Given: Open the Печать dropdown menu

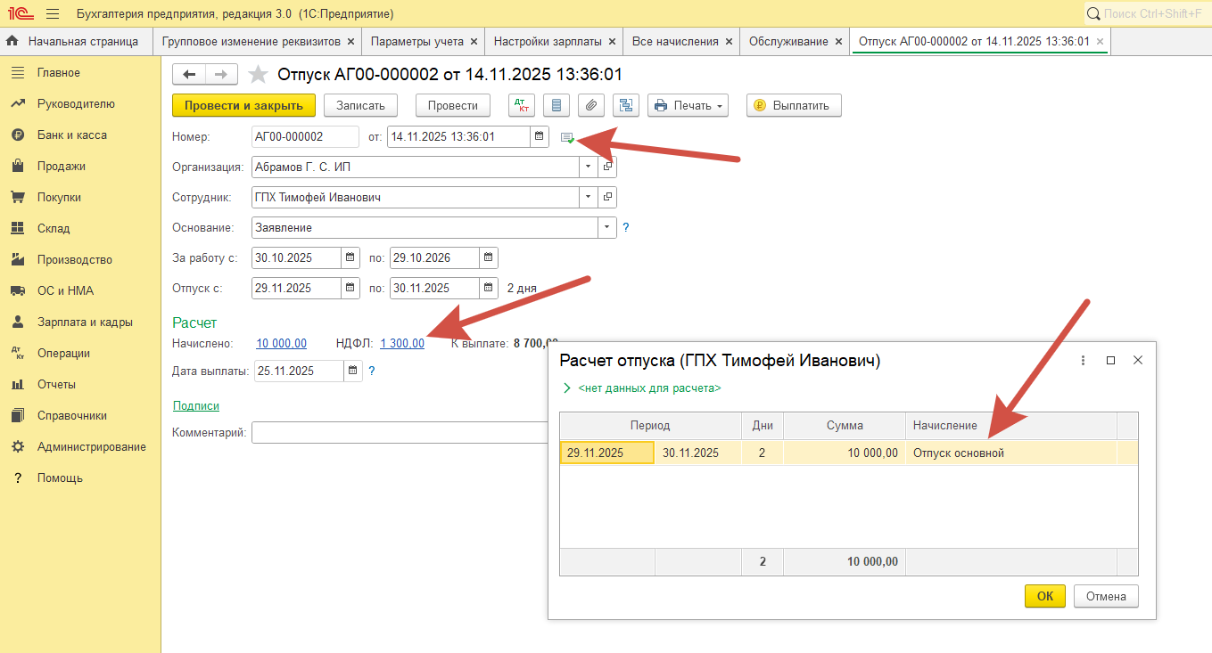Looking at the screenshot, I should [688, 105].
